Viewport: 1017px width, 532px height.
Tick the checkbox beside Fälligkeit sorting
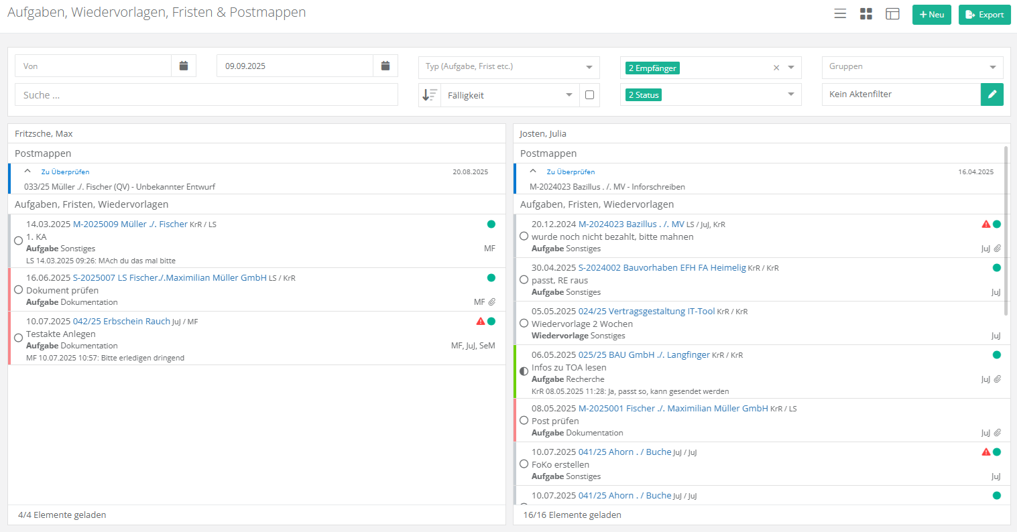(589, 95)
